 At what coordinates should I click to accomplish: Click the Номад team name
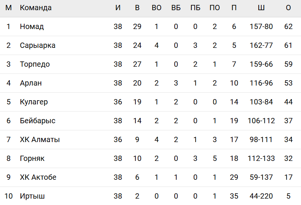(32, 27)
